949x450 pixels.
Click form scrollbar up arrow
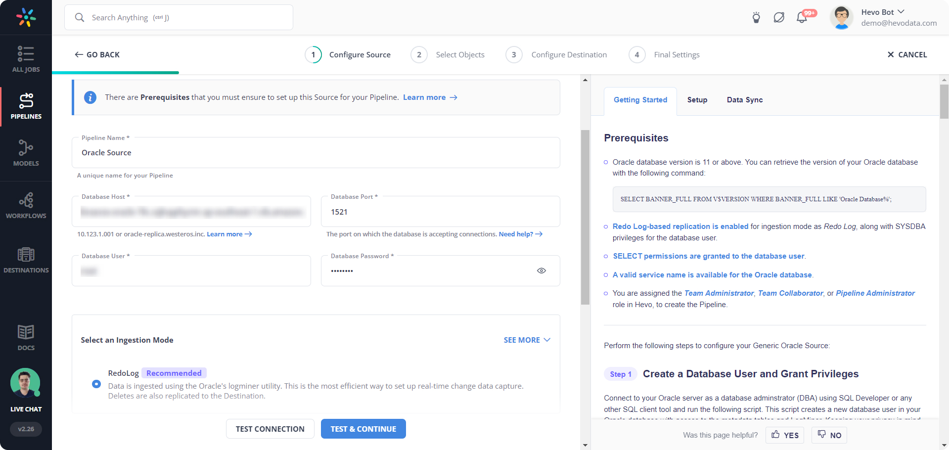tap(586, 80)
